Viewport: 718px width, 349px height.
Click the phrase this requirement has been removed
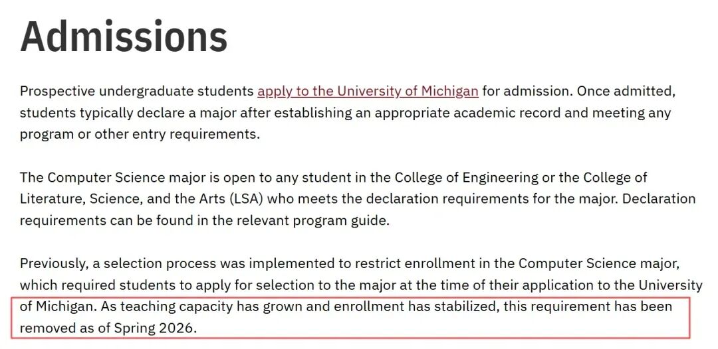346,318
